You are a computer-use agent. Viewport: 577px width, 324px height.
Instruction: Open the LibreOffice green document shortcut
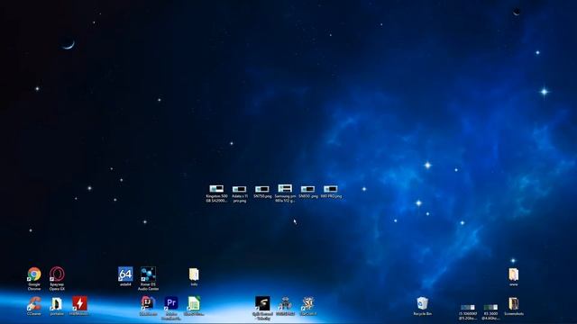click(194, 304)
